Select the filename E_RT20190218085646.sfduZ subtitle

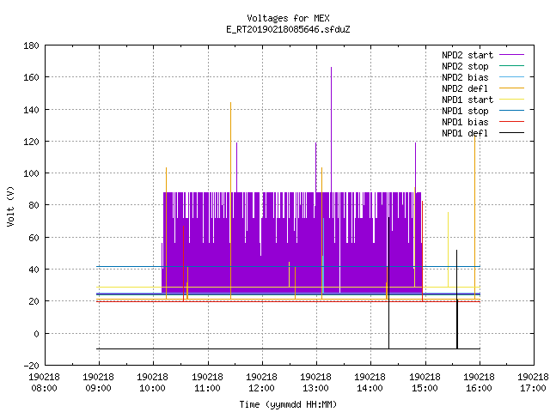288,29
